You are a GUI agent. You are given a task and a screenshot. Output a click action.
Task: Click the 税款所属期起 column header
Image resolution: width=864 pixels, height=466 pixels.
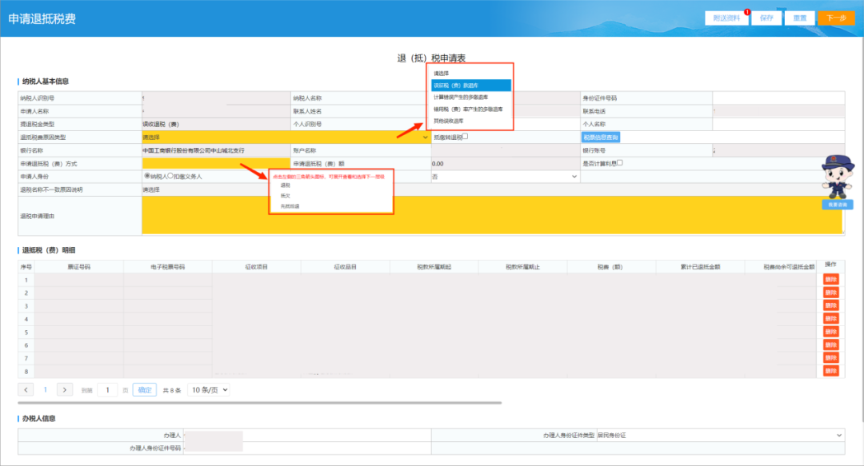[434, 267]
